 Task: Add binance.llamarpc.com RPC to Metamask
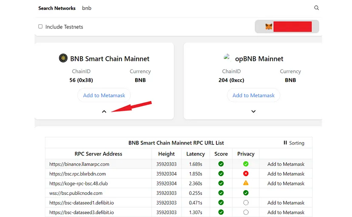(286, 164)
